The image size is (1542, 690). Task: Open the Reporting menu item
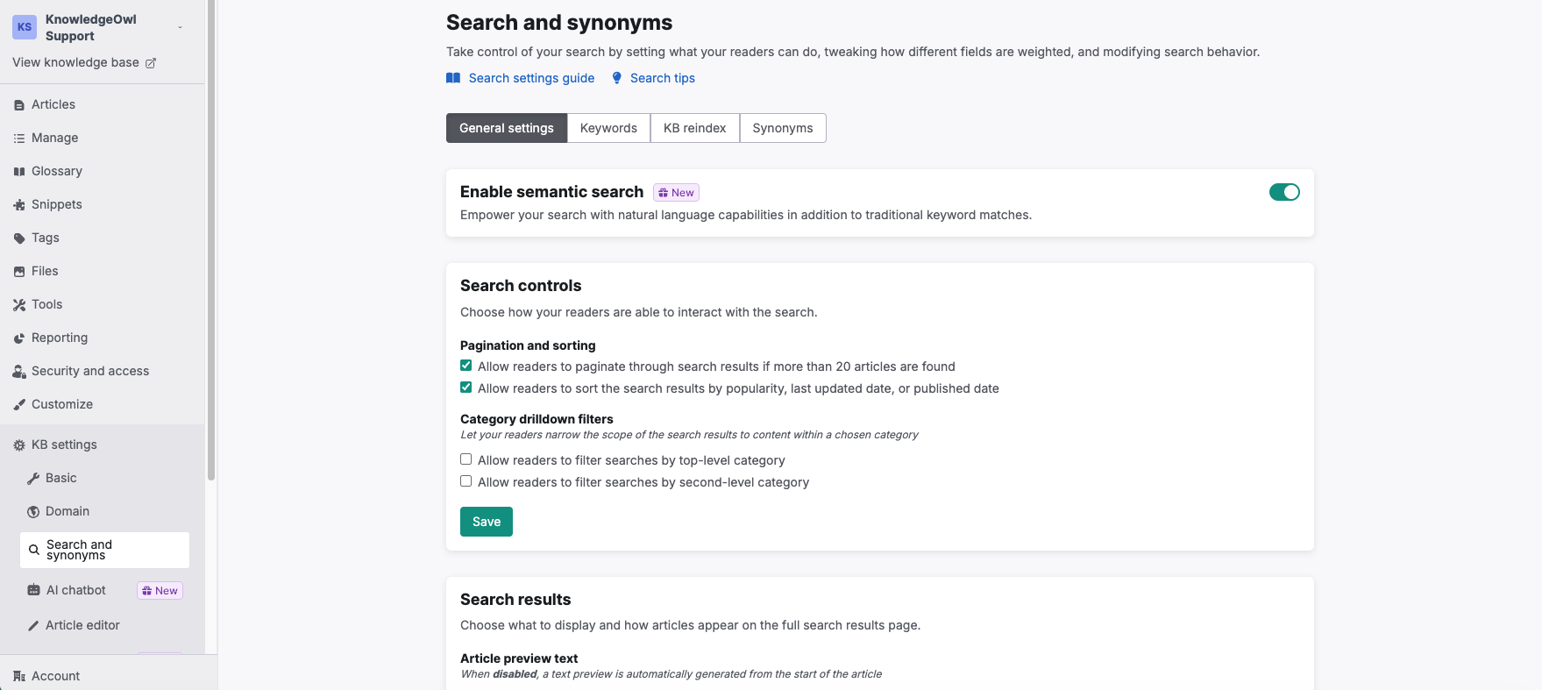[x=60, y=338]
